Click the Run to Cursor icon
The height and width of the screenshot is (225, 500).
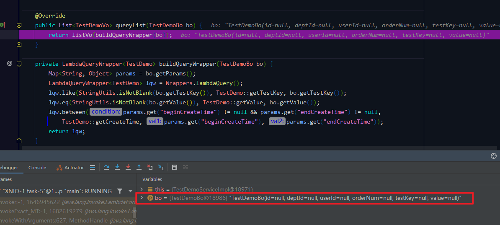coord(161,167)
